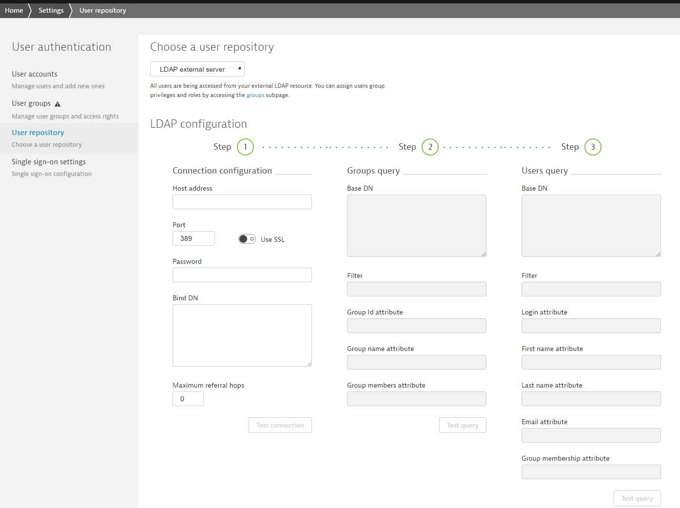Click the Maximum referral hops field
Image resolution: width=680 pixels, height=508 pixels.
click(188, 399)
